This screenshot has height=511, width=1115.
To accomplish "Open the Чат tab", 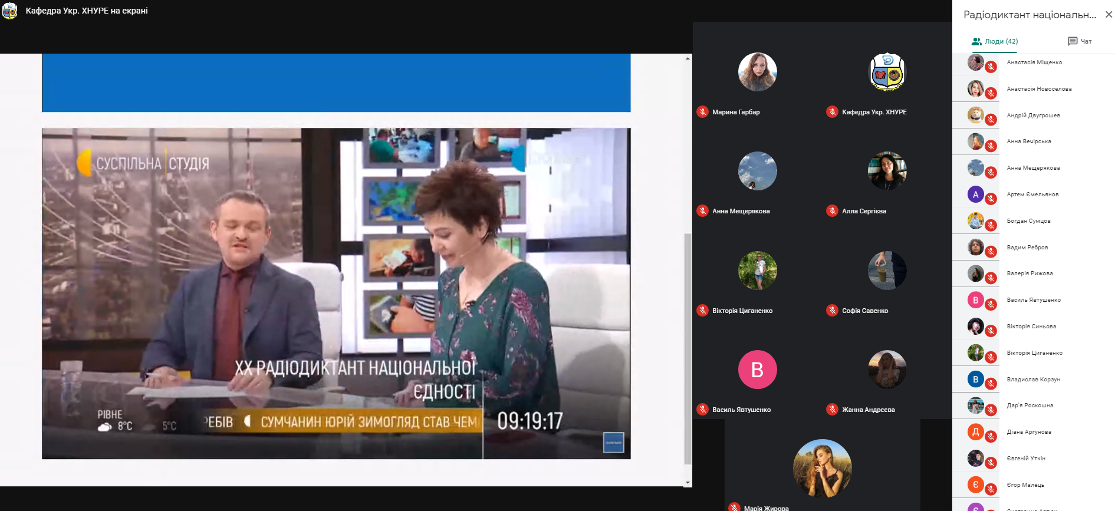I will point(1080,41).
